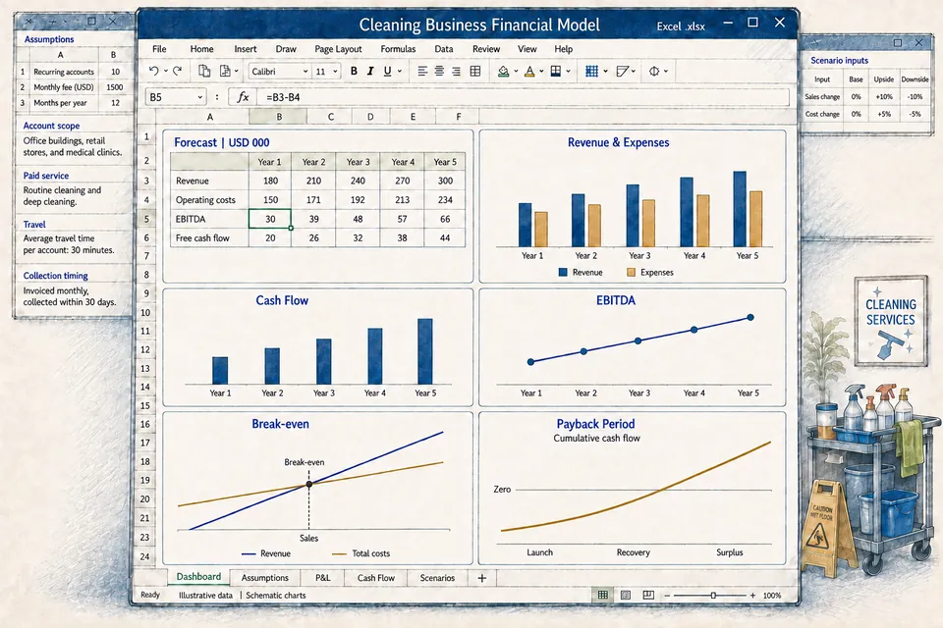Open the Review ribbon tab

click(x=486, y=49)
